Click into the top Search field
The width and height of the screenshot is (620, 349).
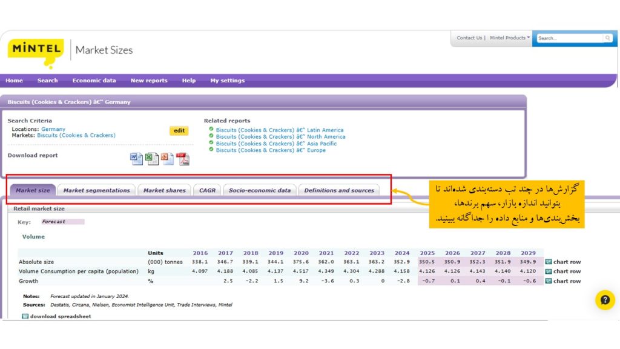tap(569, 38)
